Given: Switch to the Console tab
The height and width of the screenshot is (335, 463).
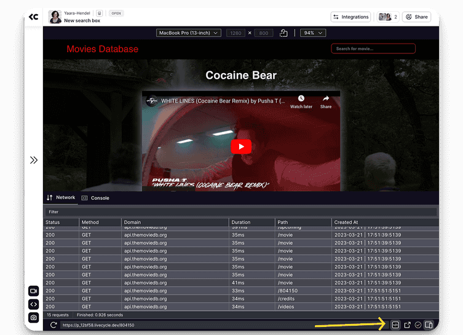Looking at the screenshot, I should click(x=96, y=198).
